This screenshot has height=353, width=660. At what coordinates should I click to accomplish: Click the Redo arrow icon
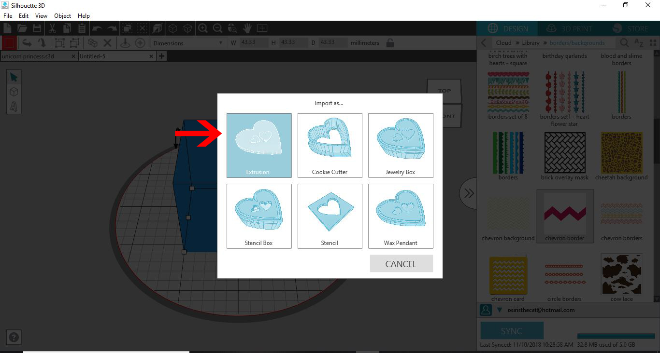(x=112, y=28)
